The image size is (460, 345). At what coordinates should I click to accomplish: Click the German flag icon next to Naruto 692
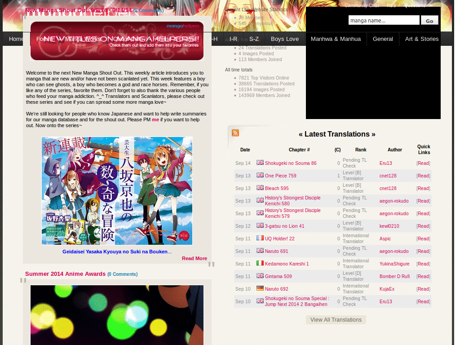[260, 288]
